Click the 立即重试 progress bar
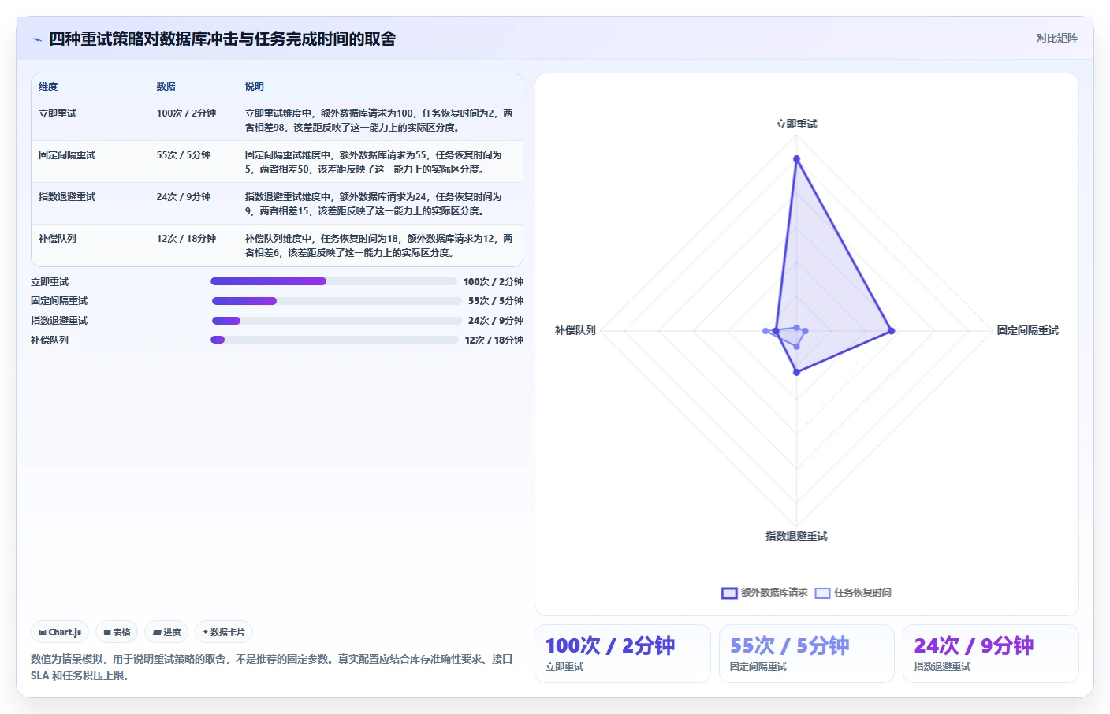Viewport: 1110px width, 714px height. (333, 281)
